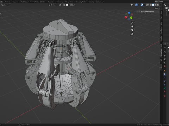This screenshot has width=169, height=126.
Task: Open the Animation workspace tab
Action: click(51, 2)
